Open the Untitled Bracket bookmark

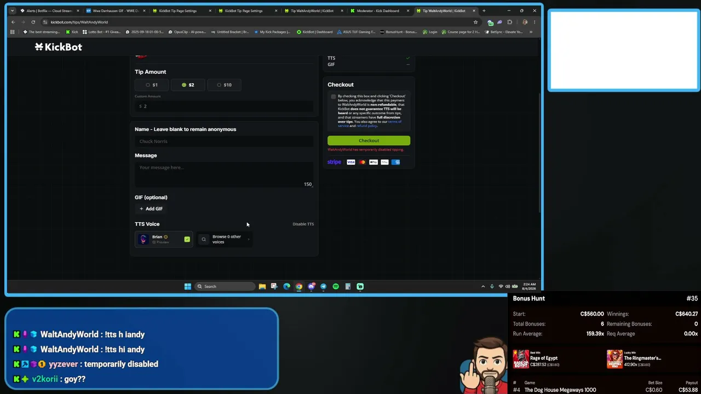(230, 32)
